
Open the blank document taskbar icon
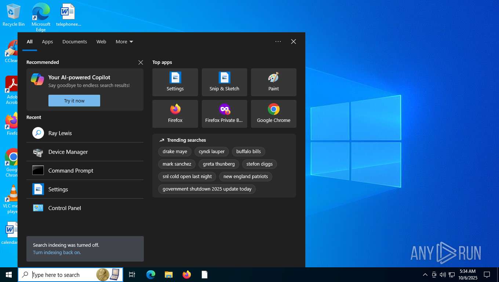[x=205, y=275]
